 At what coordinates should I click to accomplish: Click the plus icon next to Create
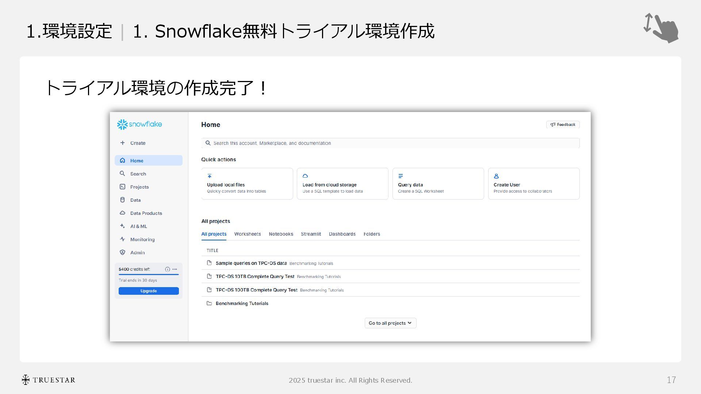(123, 143)
